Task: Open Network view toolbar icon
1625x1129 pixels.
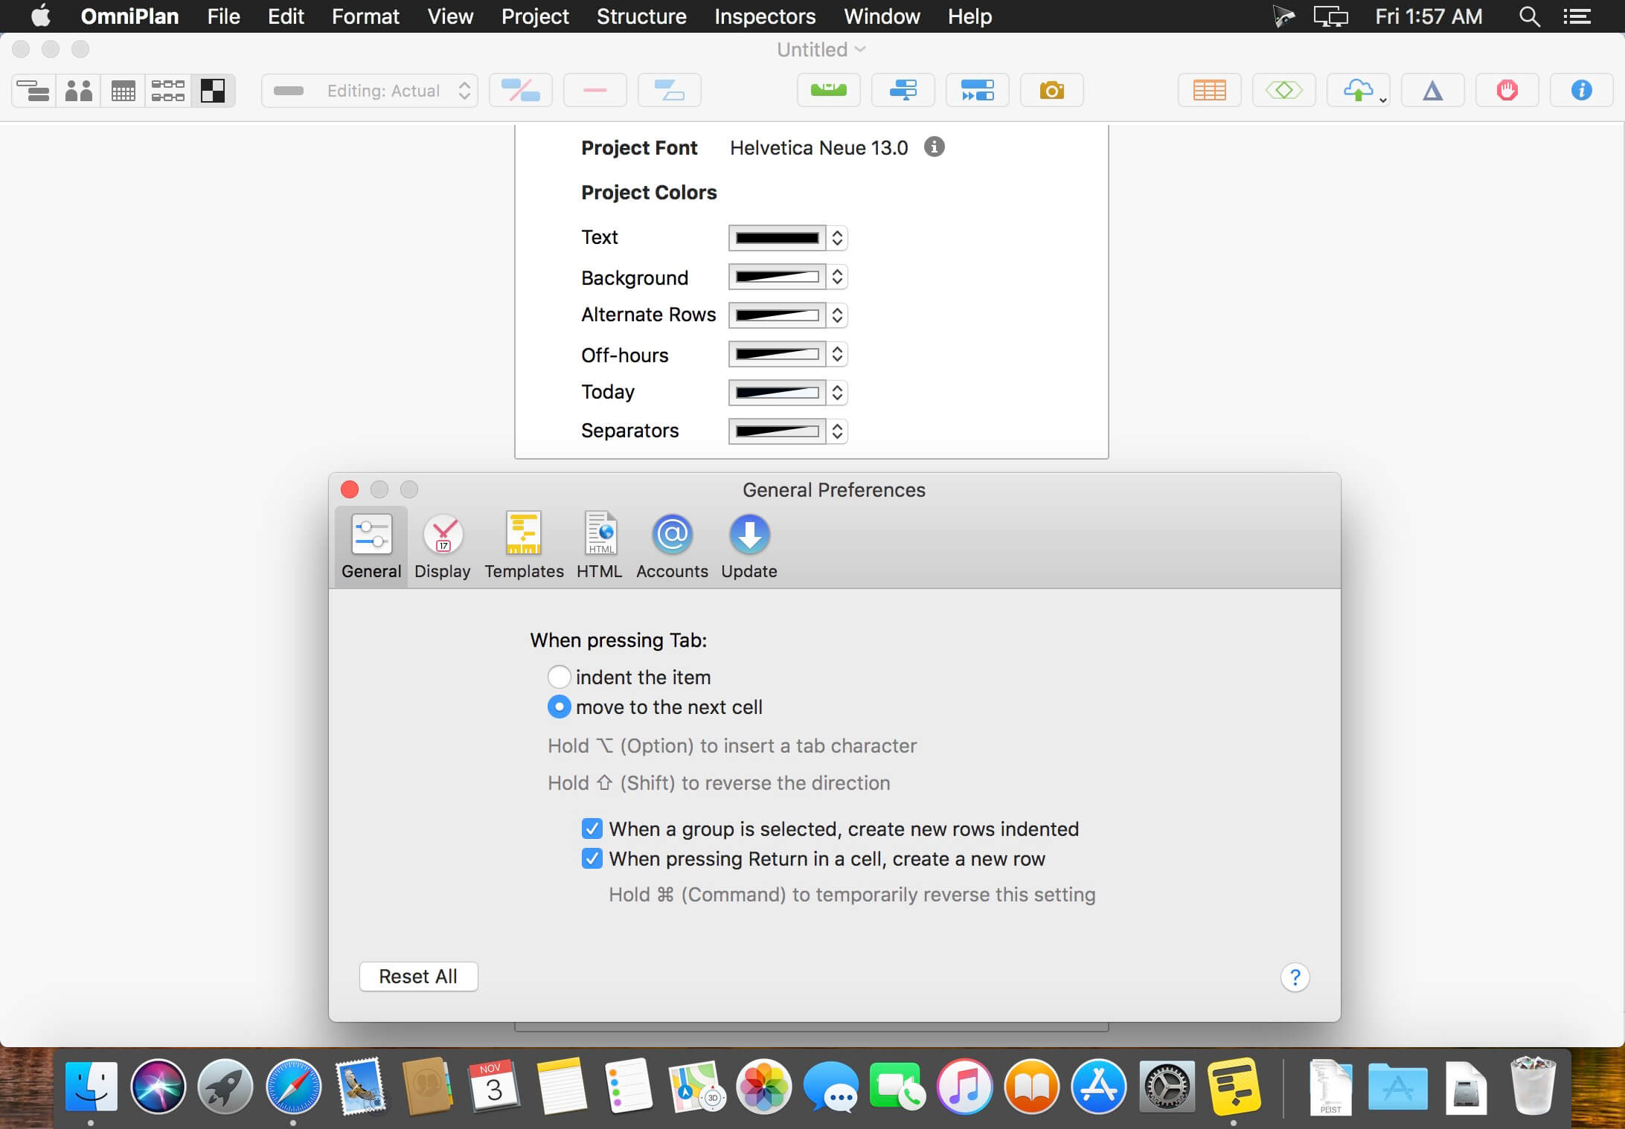Action: [167, 91]
